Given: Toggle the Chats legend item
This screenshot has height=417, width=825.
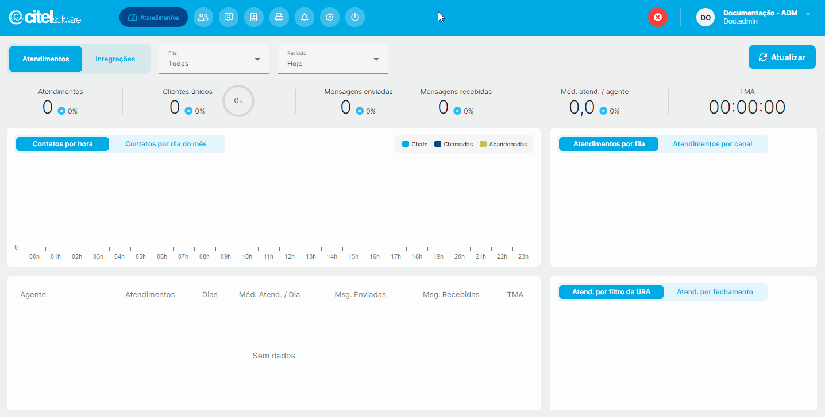Looking at the screenshot, I should [415, 144].
